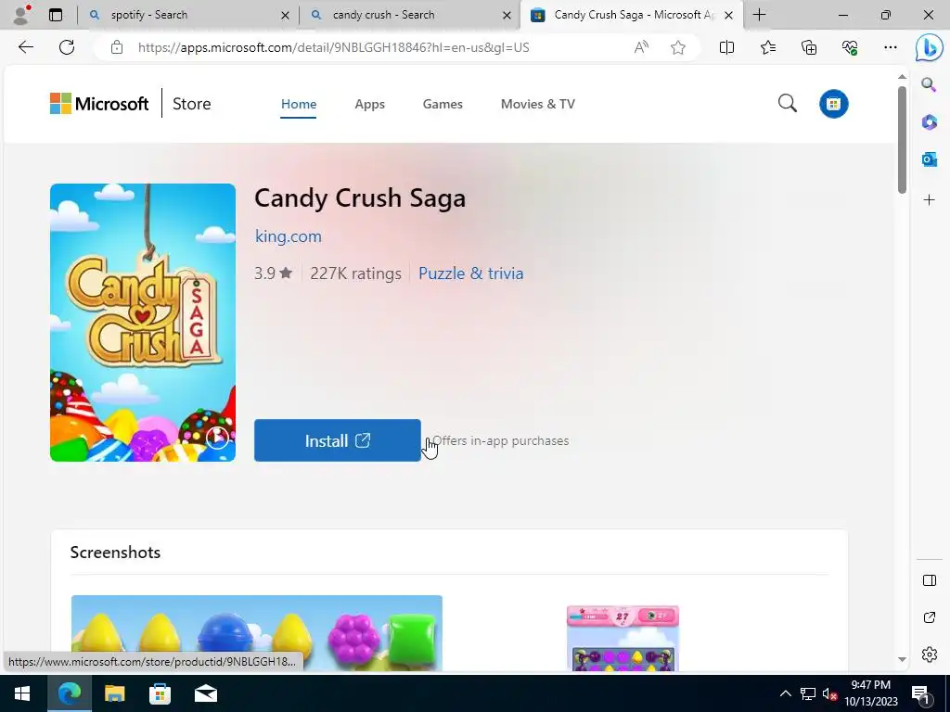
Task: Click the Edge profile icon
Action: 21,15
